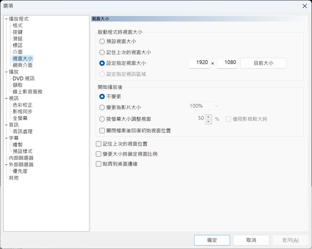Enable 關閉檔案後回復初始視窗位置 checkbox
Image resolution: width=312 pixels, height=249 pixels.
pos(102,131)
